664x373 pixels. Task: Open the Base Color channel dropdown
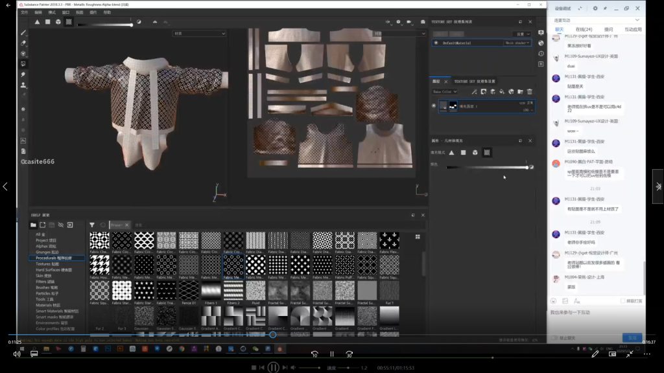click(x=445, y=92)
